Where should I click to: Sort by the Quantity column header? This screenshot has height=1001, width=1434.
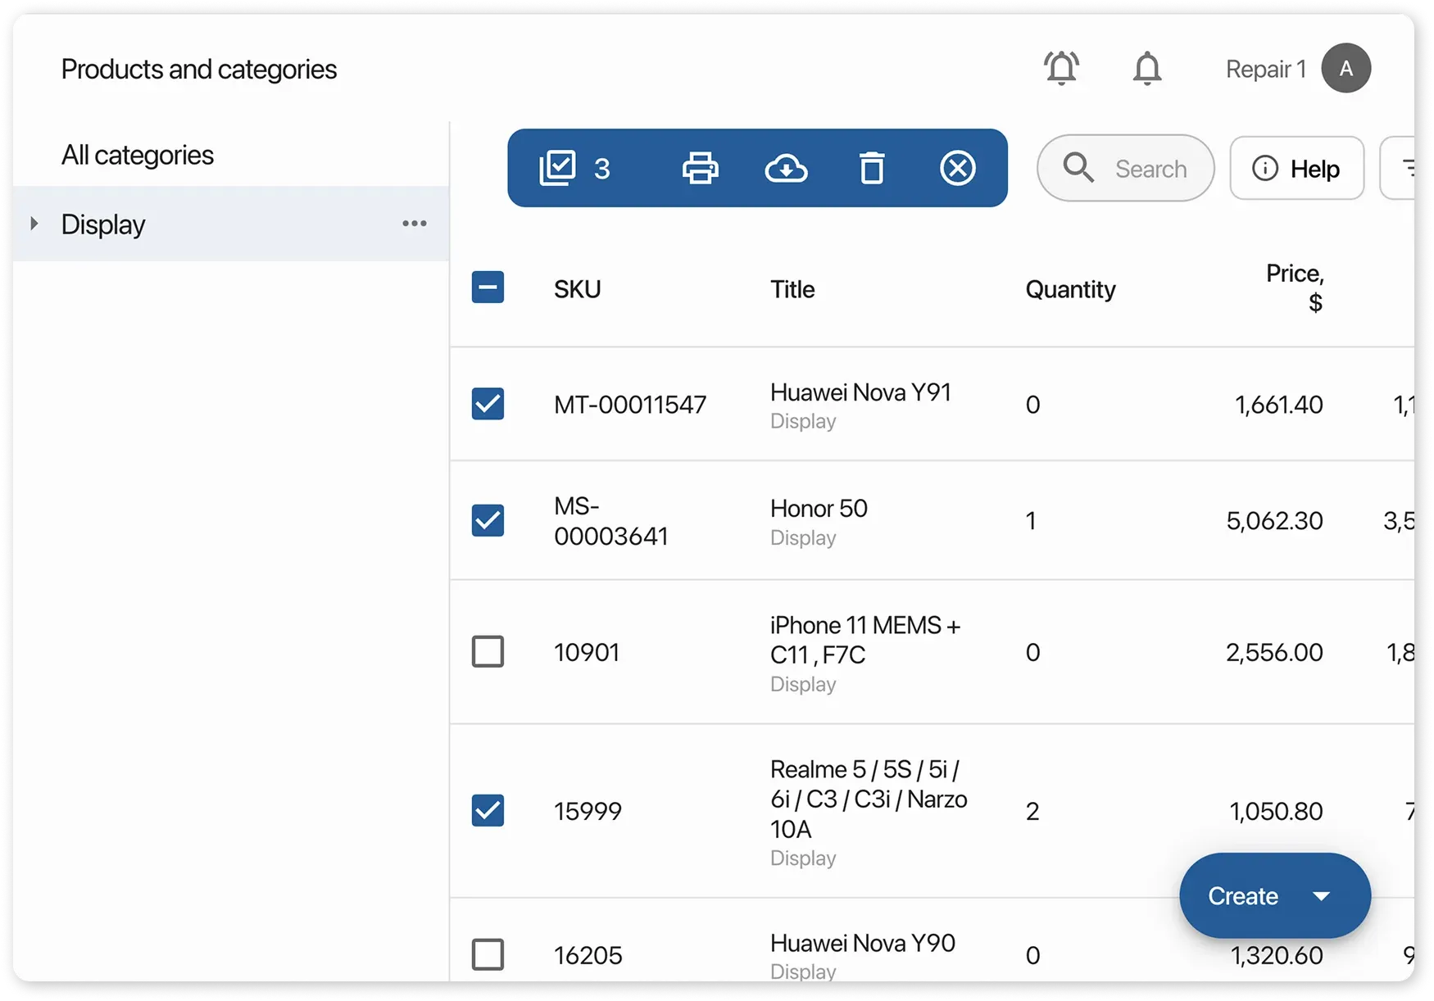click(x=1070, y=289)
